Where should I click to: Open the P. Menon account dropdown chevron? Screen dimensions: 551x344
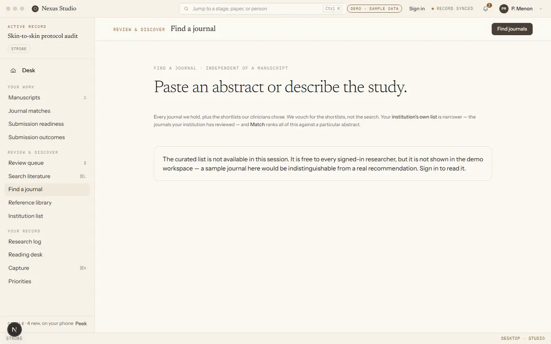tap(541, 9)
